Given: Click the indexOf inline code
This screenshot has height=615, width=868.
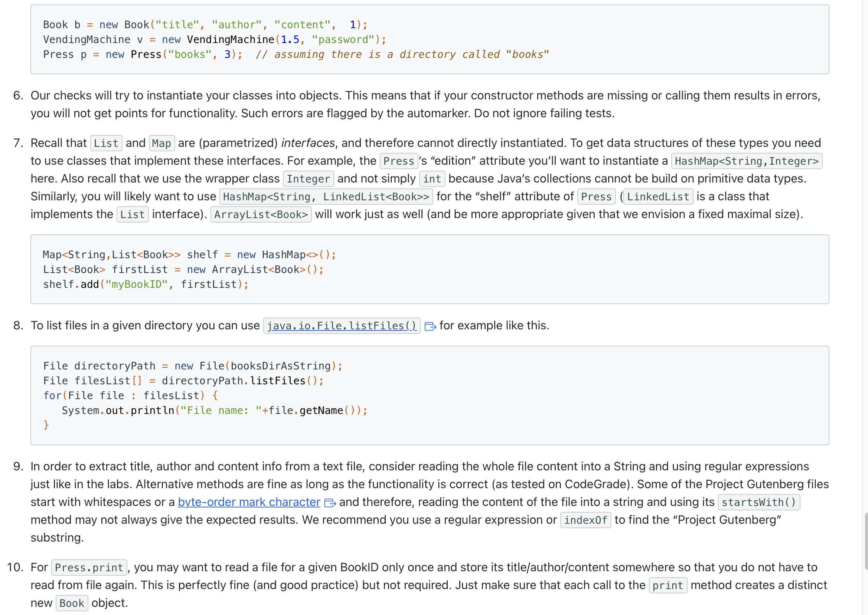Looking at the screenshot, I should 585,520.
